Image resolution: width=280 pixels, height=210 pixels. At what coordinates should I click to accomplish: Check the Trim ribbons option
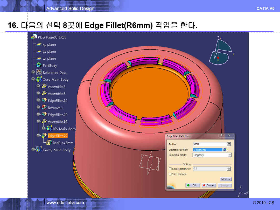pyautogui.click(x=170, y=174)
